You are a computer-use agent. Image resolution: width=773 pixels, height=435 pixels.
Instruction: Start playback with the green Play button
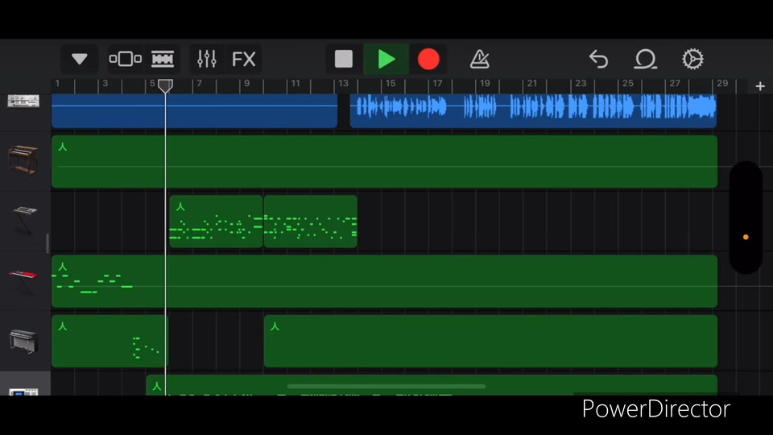[386, 59]
